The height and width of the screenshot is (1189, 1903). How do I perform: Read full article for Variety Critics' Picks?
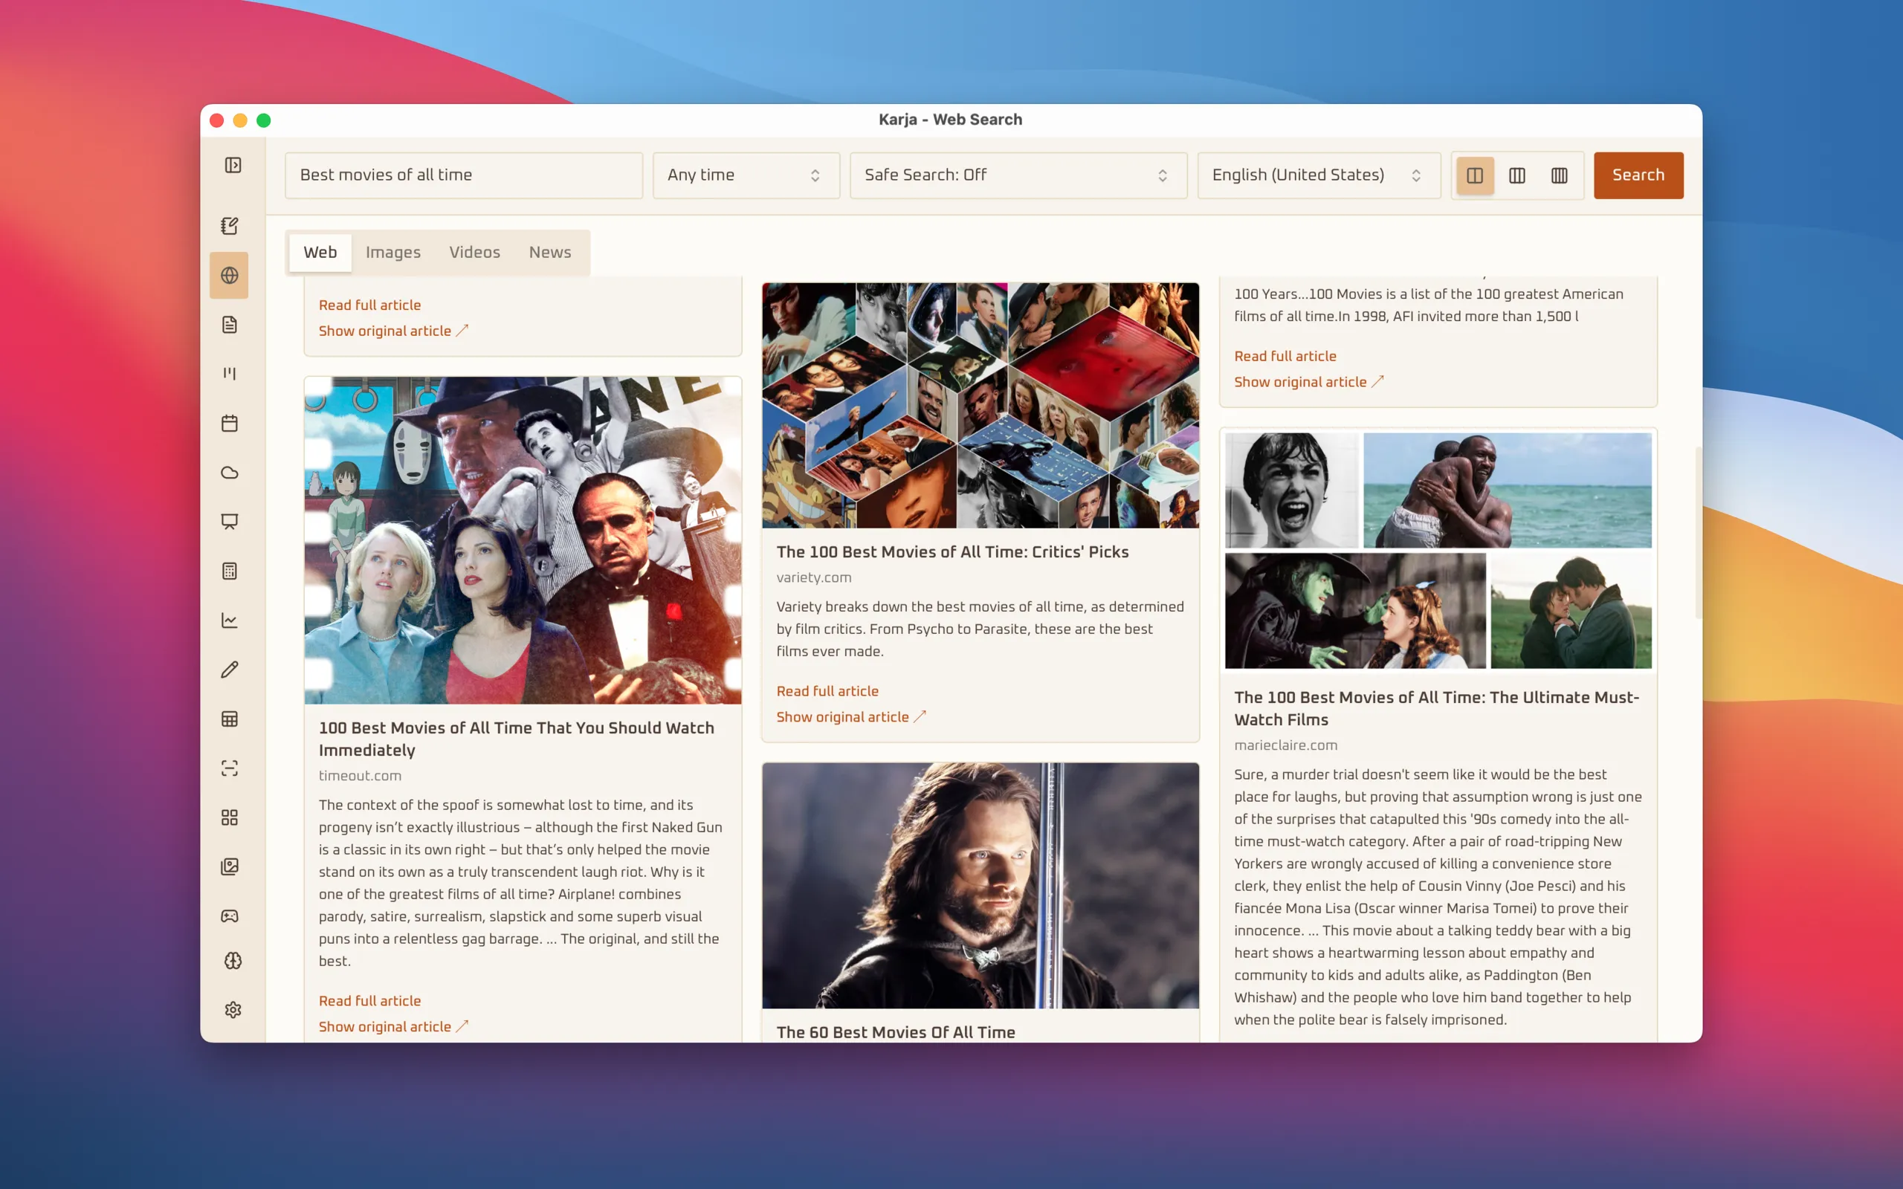827,690
